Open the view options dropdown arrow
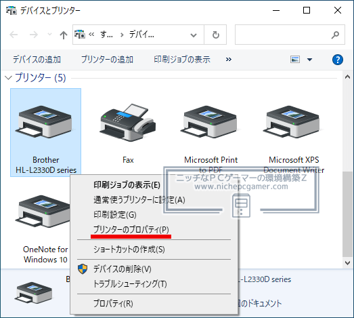Viewport: 354px width, 318px height. click(x=309, y=60)
